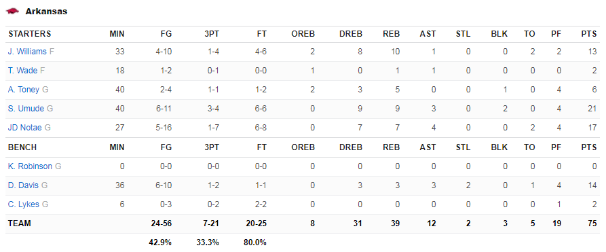Open D. Davis player page
Viewport: 606px width, 252px height.
coord(23,185)
